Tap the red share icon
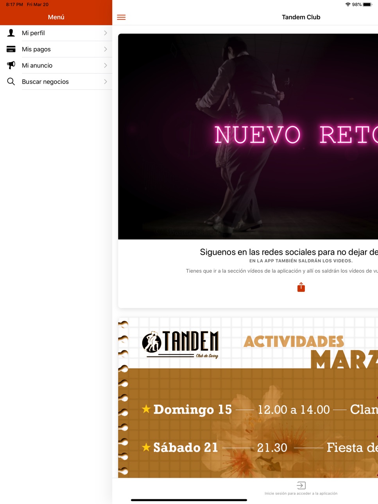The image size is (378, 504). click(x=301, y=287)
